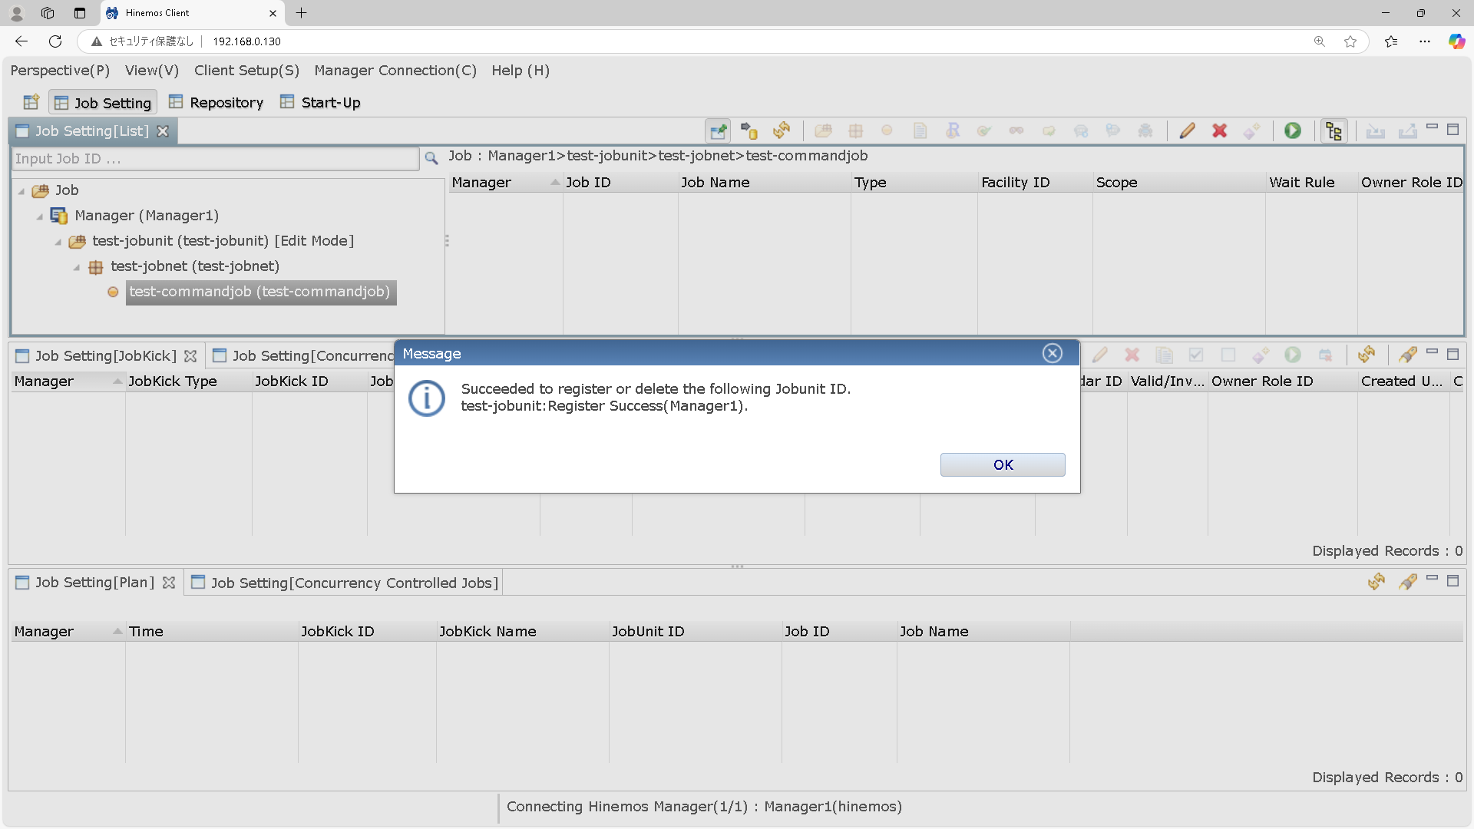Click the refresh icon in Job List toolbar
This screenshot has width=1474, height=829.
click(x=782, y=131)
